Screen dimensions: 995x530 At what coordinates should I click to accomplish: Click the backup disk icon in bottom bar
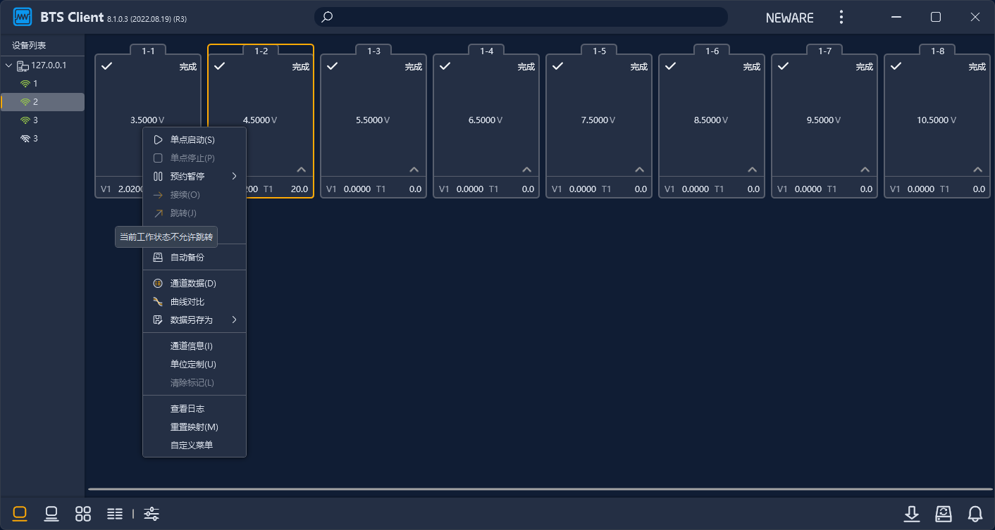pos(944,514)
